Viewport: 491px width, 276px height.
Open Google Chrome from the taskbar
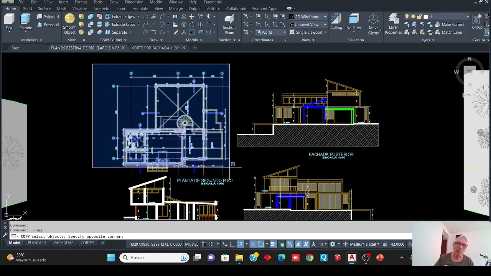[310, 258]
